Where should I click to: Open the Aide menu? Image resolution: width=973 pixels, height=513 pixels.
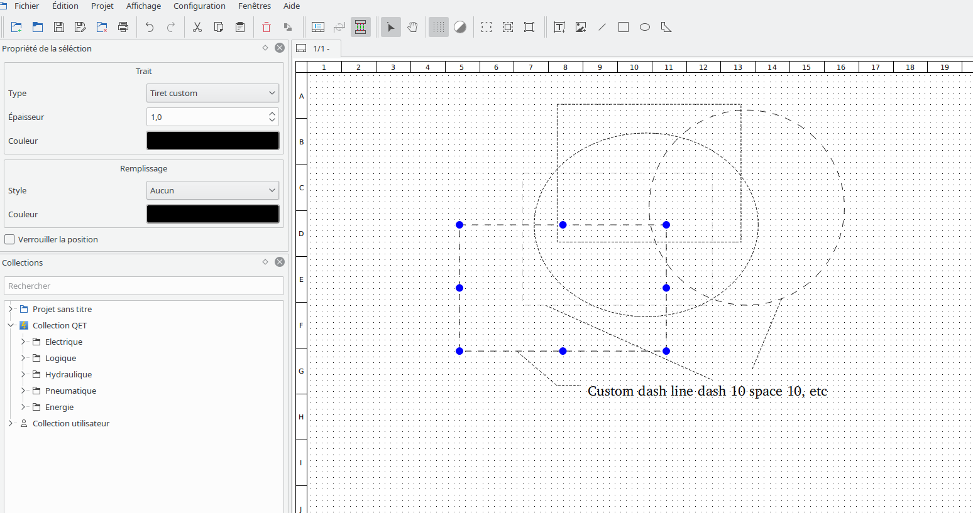(292, 6)
